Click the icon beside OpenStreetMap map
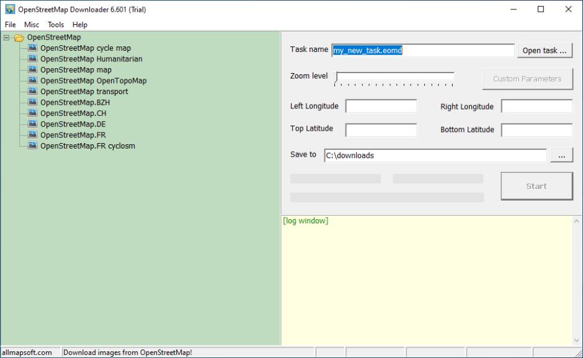 (33, 69)
